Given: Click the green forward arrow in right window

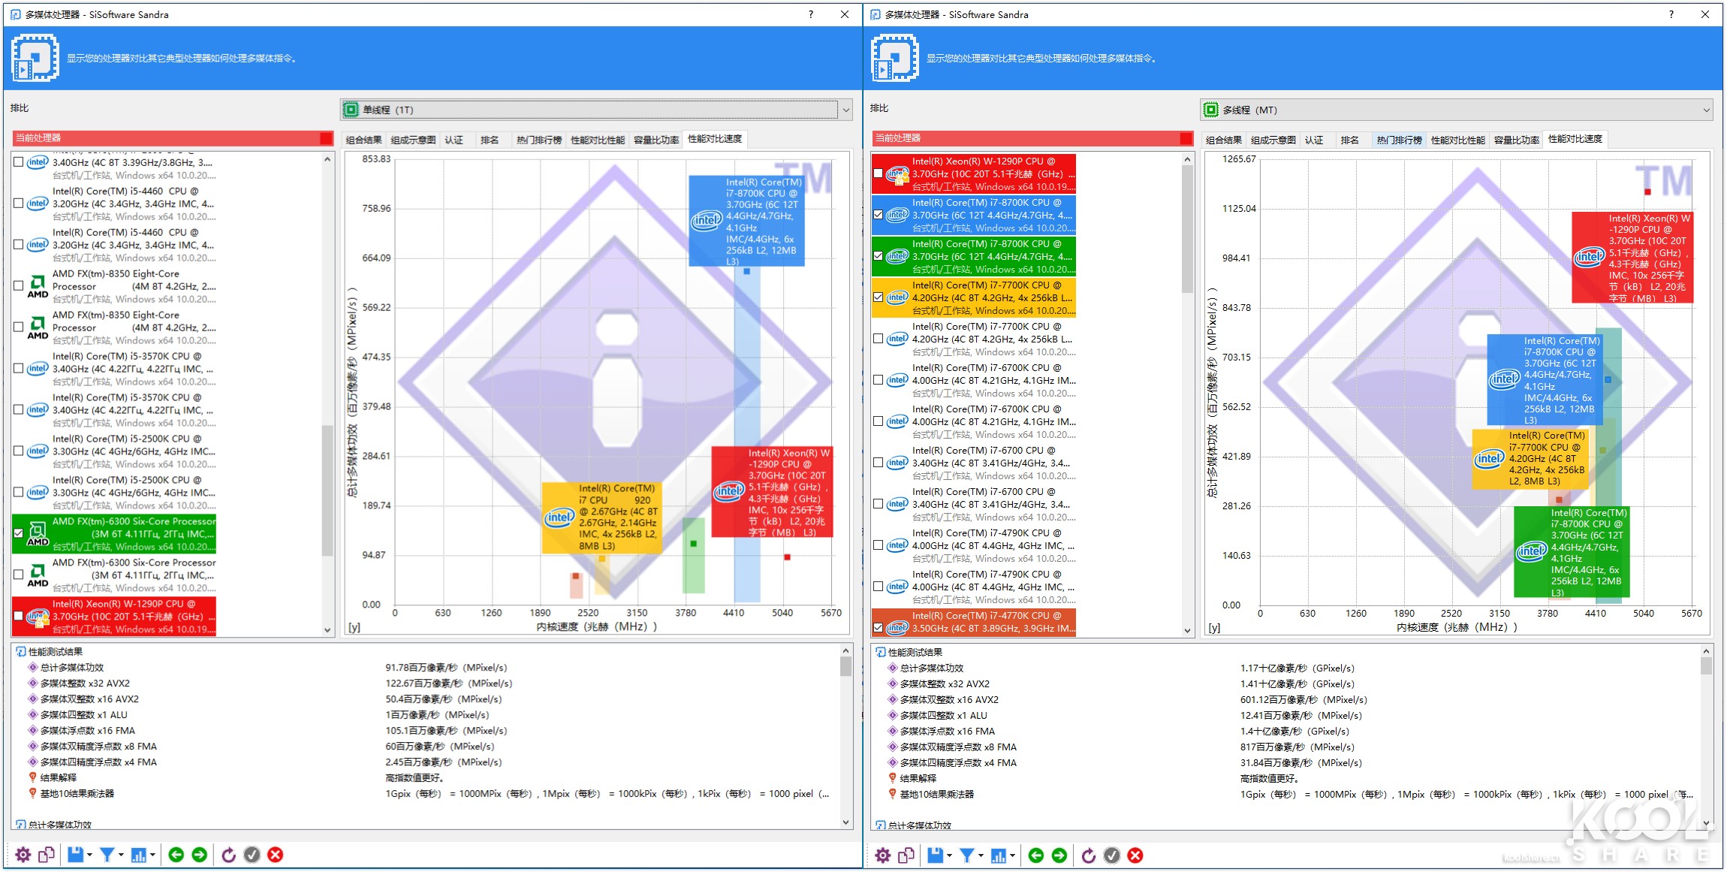Looking at the screenshot, I should click(x=1059, y=855).
